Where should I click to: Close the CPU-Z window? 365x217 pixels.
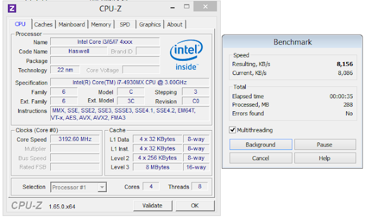pyautogui.click(x=205, y=6)
